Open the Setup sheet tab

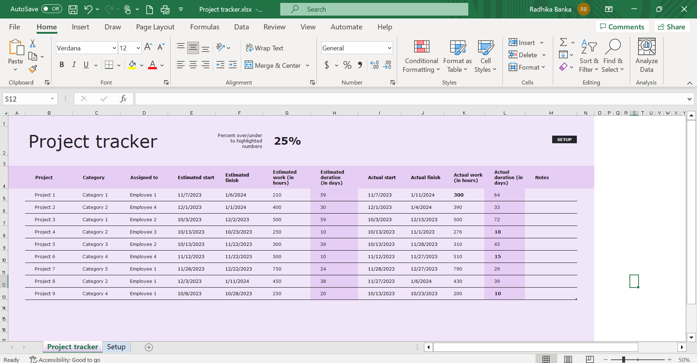(116, 347)
